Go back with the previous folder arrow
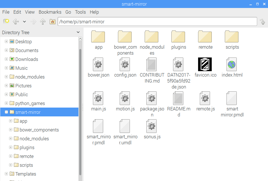Viewport: 268px width, 181px height. tap(16, 22)
